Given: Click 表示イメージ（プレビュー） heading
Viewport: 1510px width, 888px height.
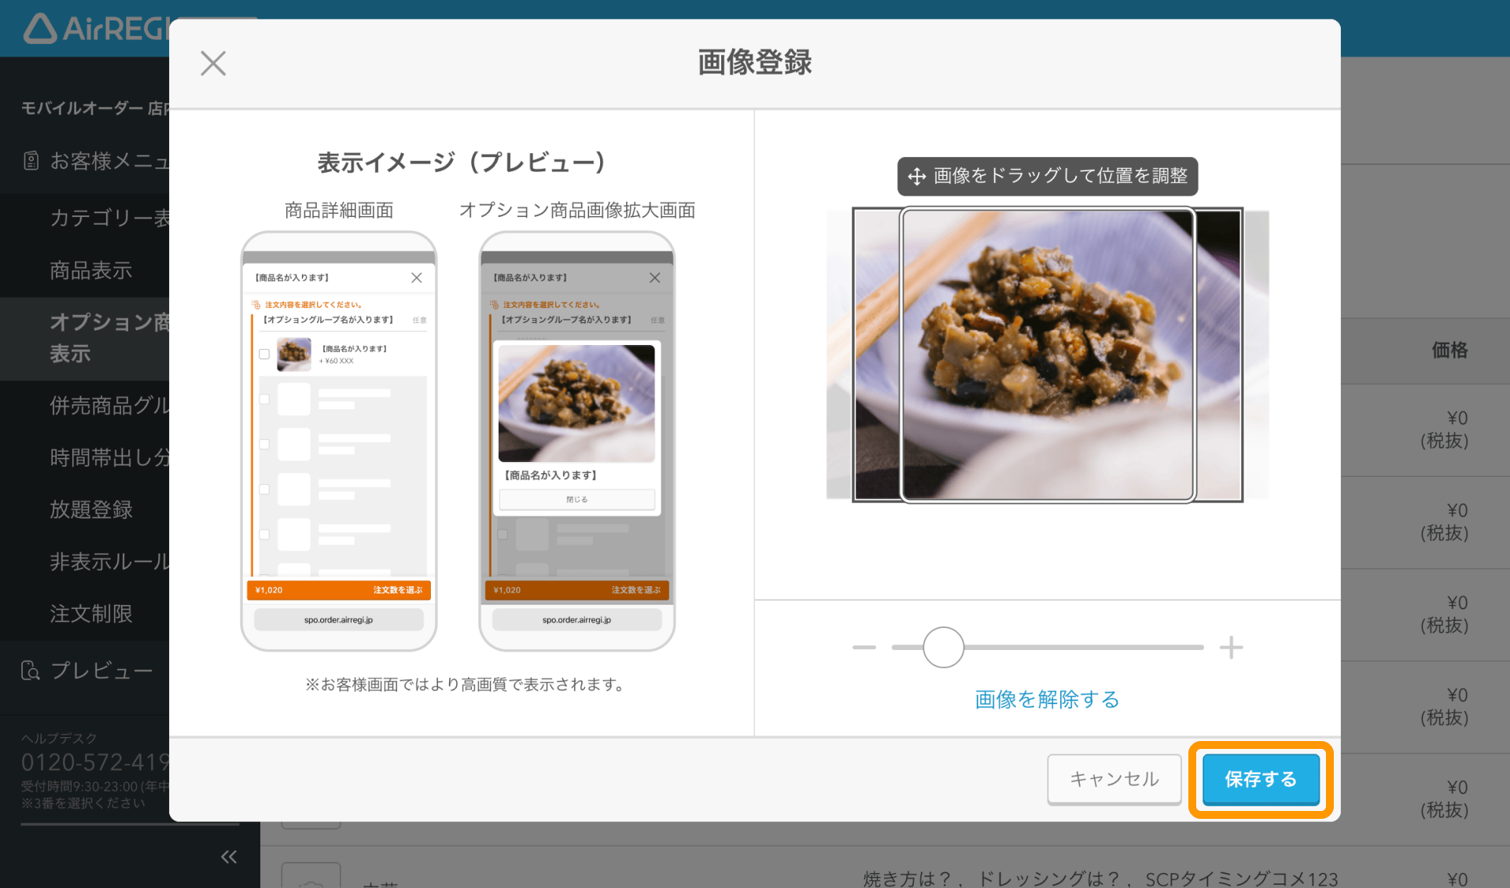Looking at the screenshot, I should pos(462,163).
